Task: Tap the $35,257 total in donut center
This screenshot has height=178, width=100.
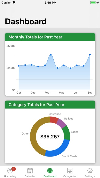Action: [x=50, y=137]
